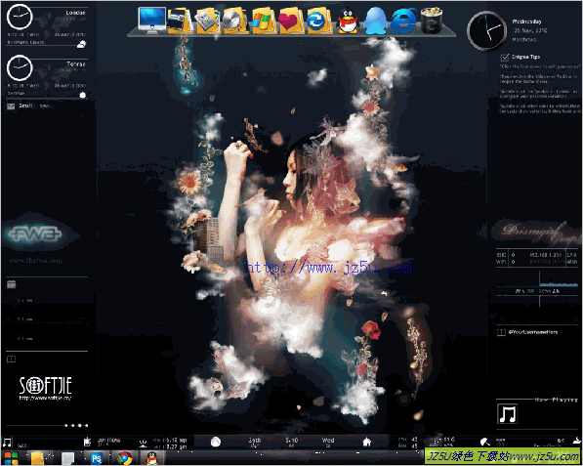583x466 pixels.
Task: Open the silver disc folder in dock
Action: 235,21
